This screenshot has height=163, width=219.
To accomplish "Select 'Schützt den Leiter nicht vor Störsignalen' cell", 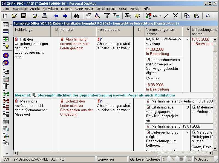I will coord(78,125).
